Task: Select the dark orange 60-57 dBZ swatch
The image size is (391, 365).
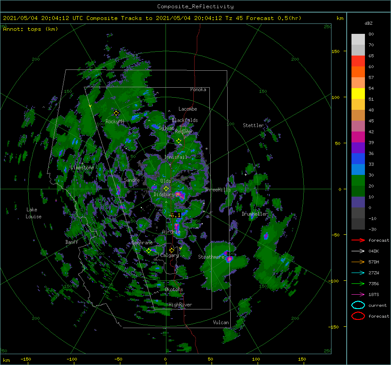Action: click(x=358, y=72)
